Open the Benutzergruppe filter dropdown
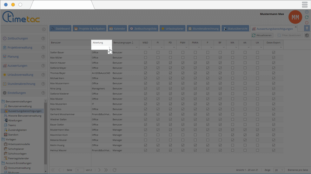The height and width of the screenshot is (174, 311). tap(137, 47)
